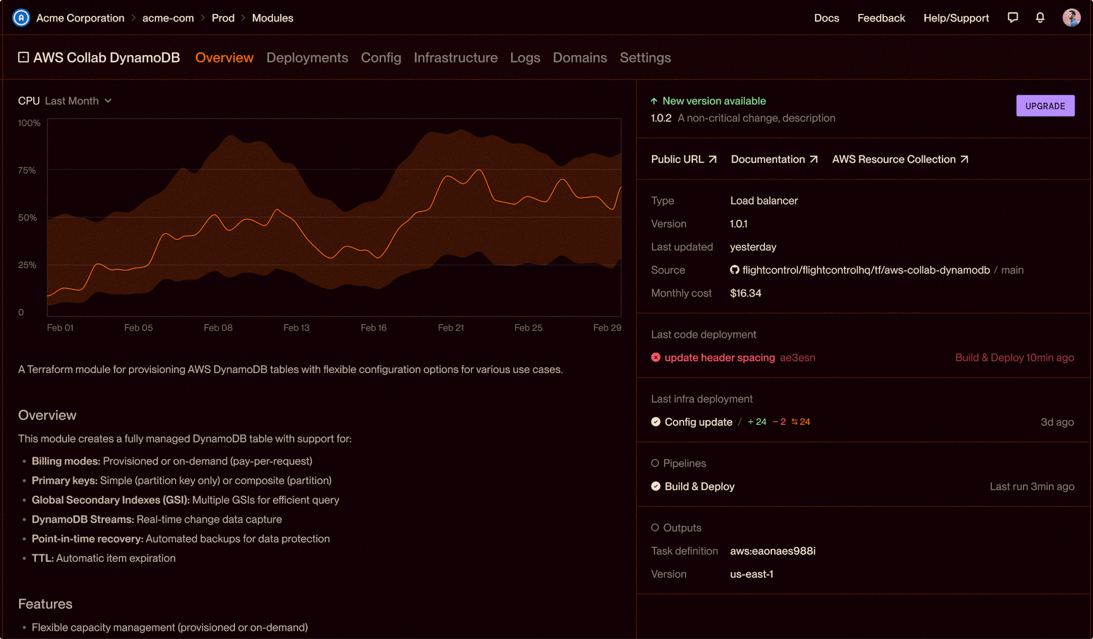
Task: Go to the Prod breadcrumb
Action: click(223, 18)
